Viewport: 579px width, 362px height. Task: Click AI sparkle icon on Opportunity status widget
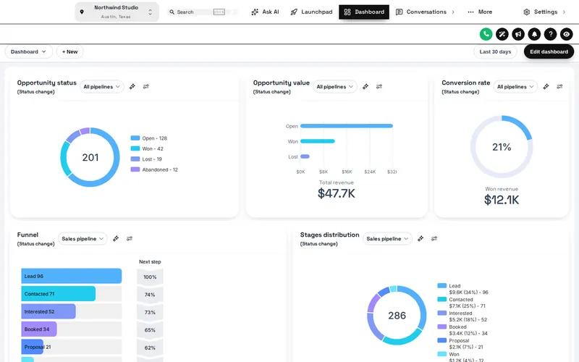(132, 86)
